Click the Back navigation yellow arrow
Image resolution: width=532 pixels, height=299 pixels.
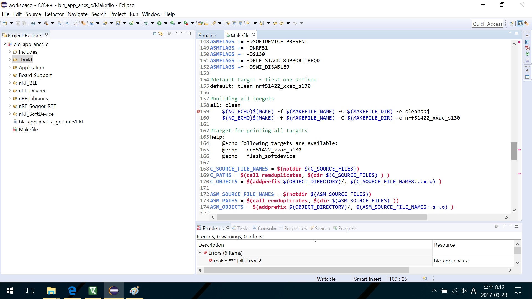coord(282,23)
